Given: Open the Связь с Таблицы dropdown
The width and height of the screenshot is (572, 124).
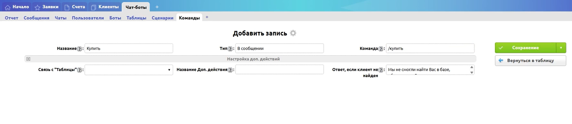Looking at the screenshot, I should 129,70.
